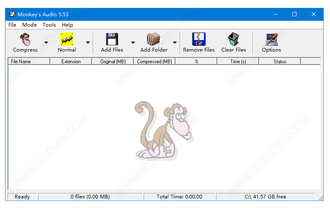Sort by the Original (MB) column header
This screenshot has height=208, width=330.
(113, 62)
